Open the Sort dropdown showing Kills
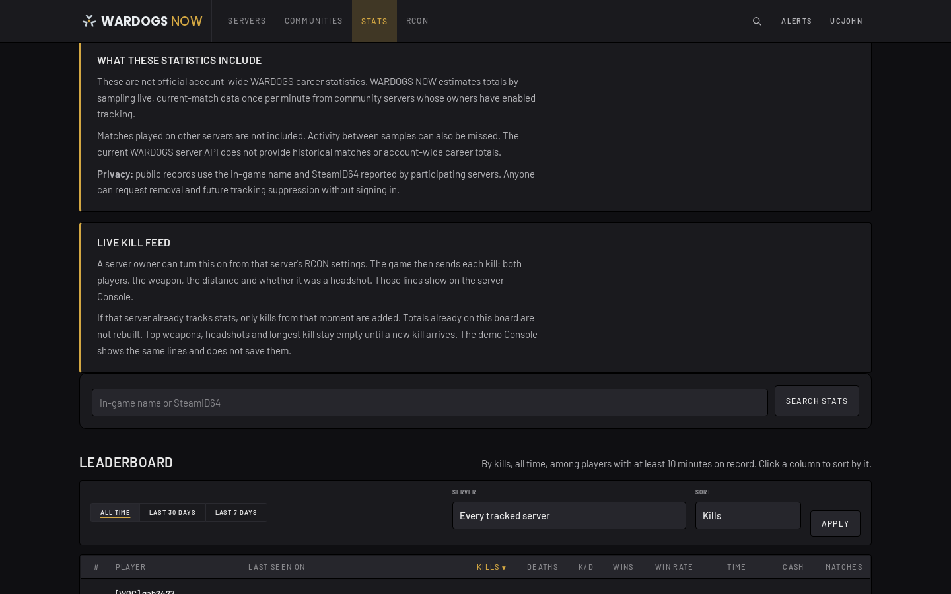 point(748,515)
